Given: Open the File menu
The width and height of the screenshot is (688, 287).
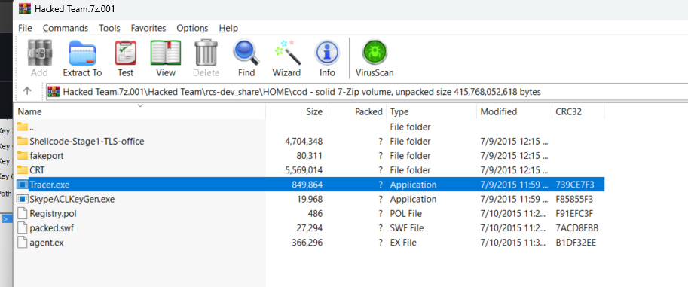Looking at the screenshot, I should tap(25, 28).
